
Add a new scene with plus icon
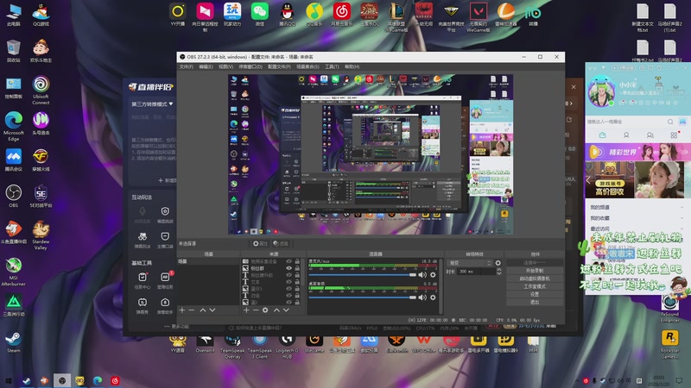(182, 310)
